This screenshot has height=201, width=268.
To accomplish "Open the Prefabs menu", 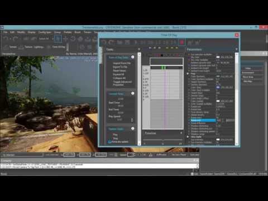I will point(68,32).
